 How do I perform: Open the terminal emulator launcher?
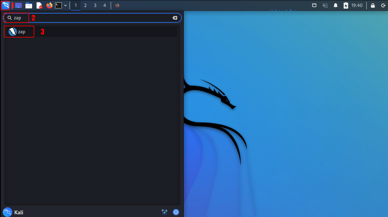(x=58, y=5)
